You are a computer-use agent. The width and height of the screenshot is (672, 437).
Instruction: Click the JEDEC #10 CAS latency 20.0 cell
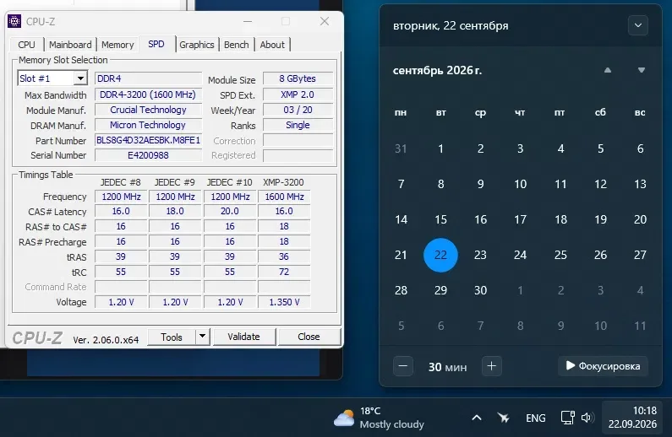point(230,211)
